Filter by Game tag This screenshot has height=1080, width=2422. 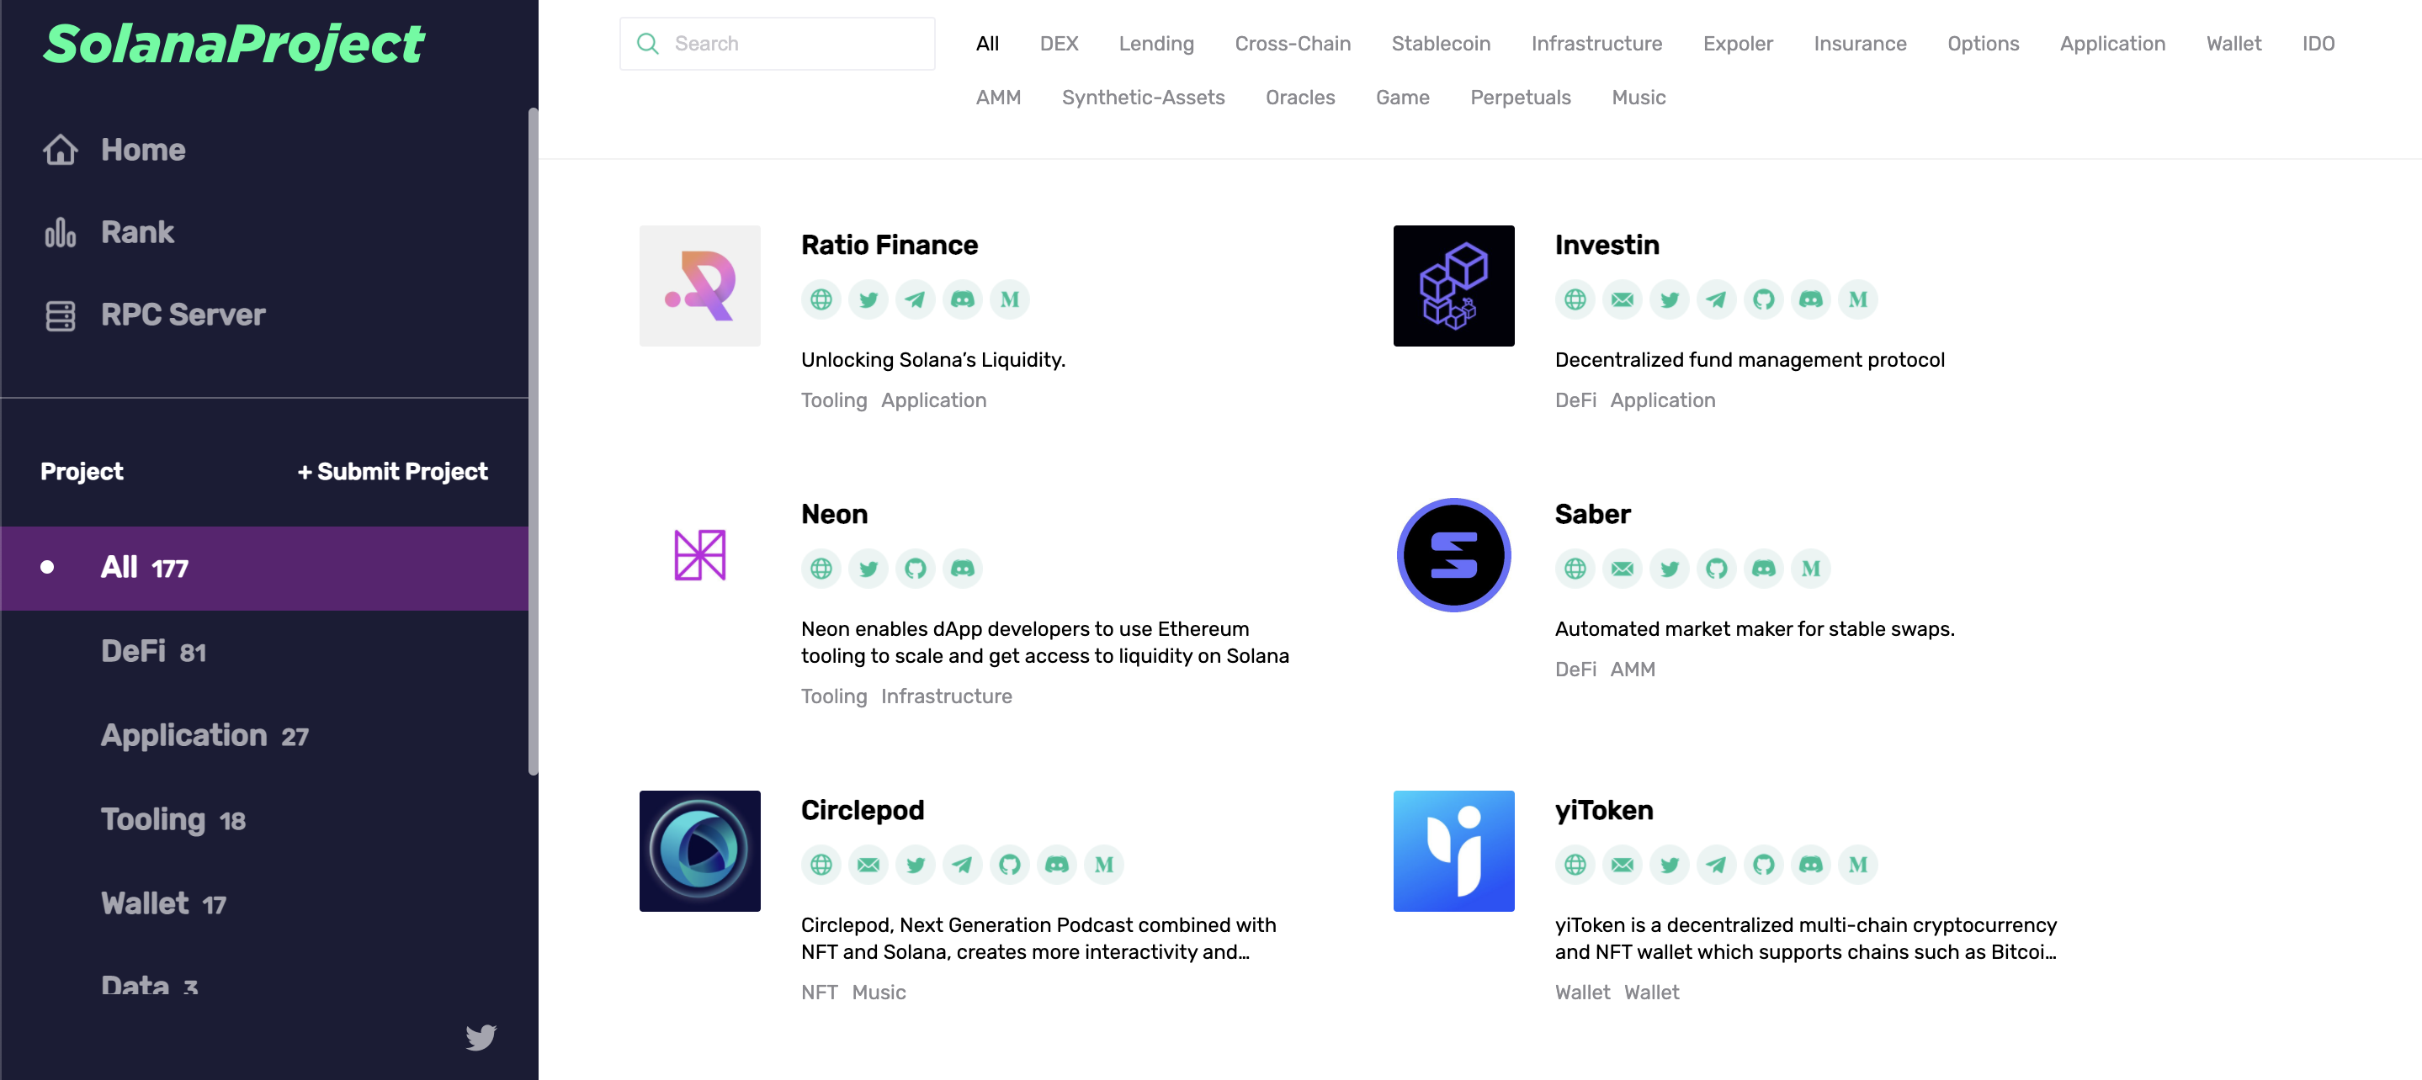(x=1402, y=97)
